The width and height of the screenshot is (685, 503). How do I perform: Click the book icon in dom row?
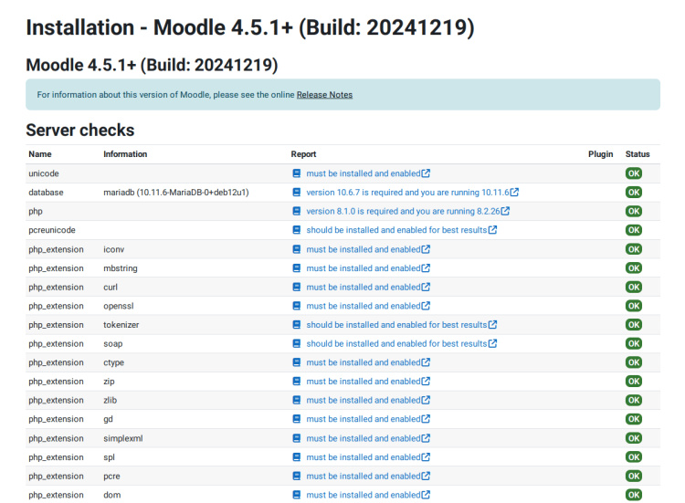click(296, 495)
